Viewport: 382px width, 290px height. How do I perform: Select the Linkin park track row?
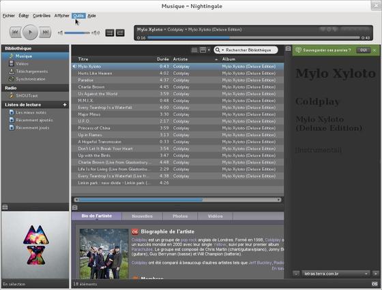(x=177, y=183)
